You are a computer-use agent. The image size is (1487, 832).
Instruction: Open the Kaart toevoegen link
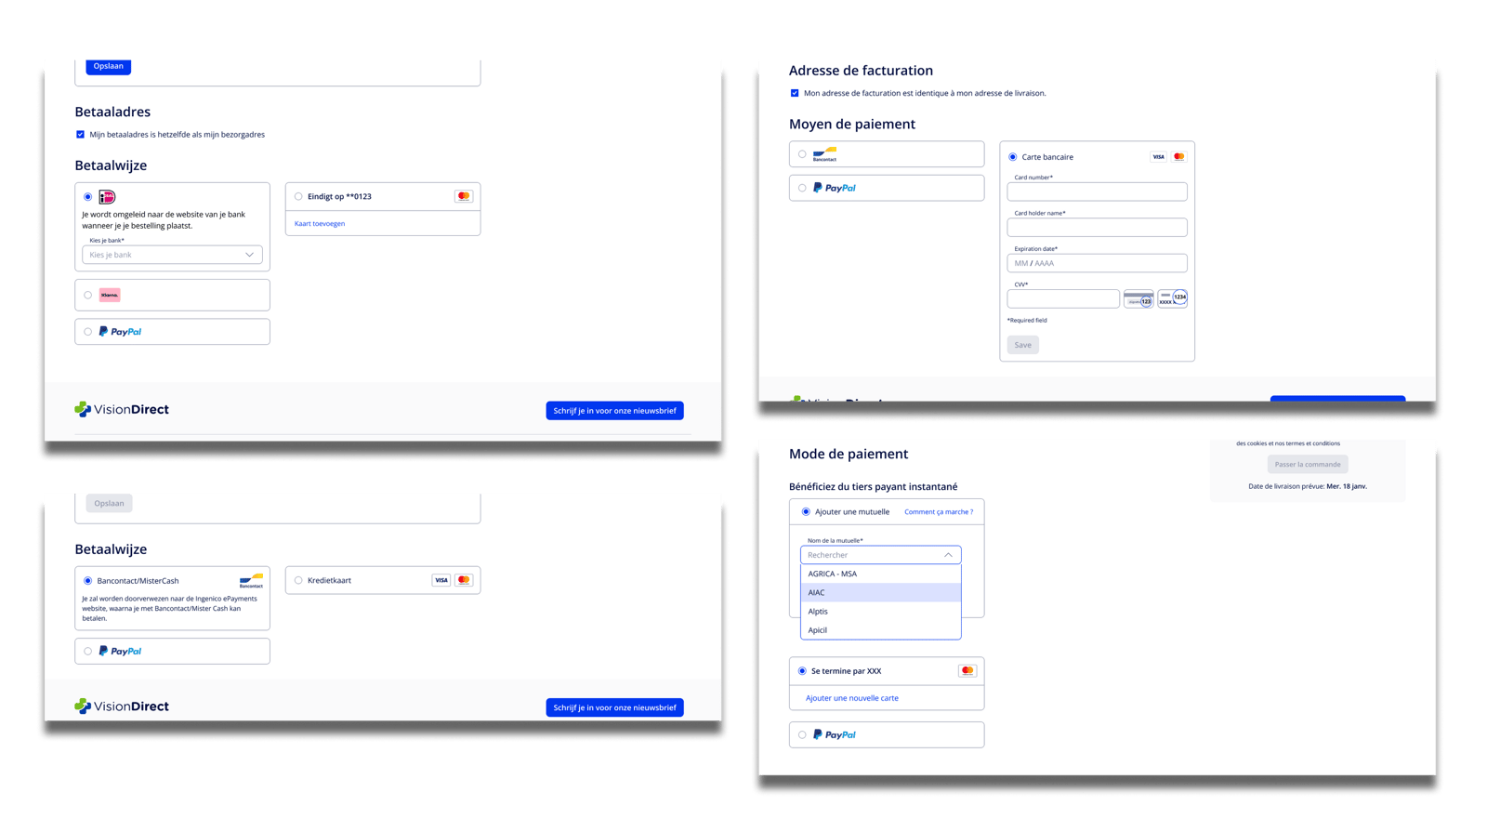point(320,223)
